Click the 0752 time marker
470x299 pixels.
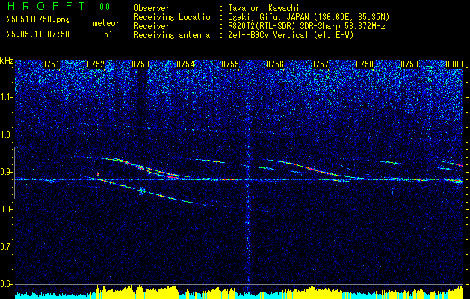tap(96, 64)
